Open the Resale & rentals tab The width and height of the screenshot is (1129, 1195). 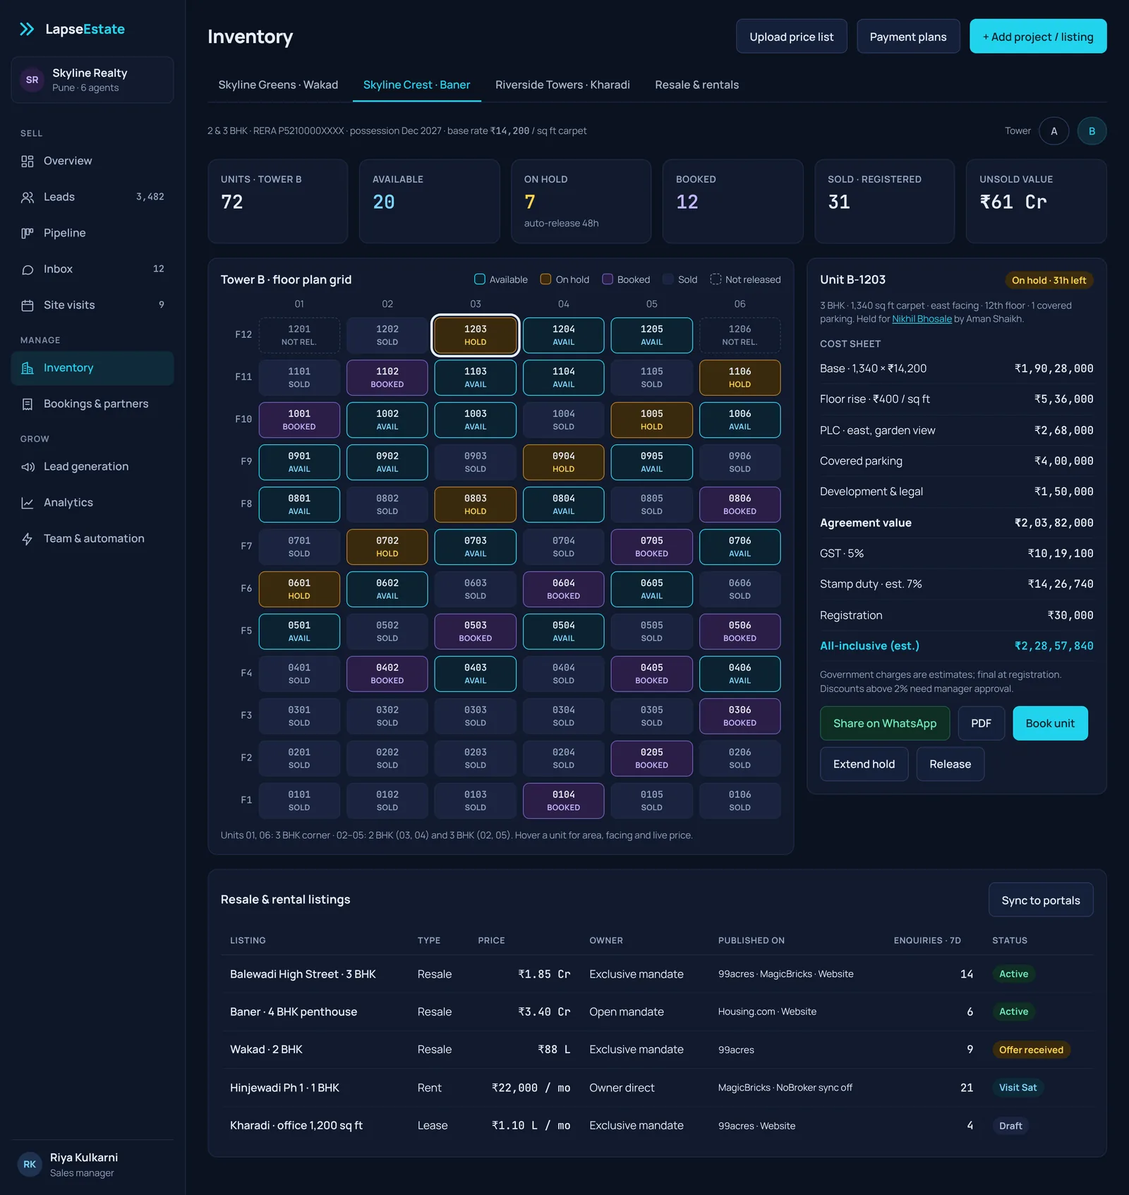[696, 85]
